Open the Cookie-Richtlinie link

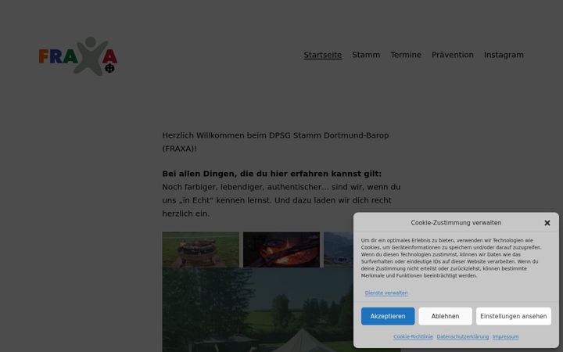click(413, 336)
